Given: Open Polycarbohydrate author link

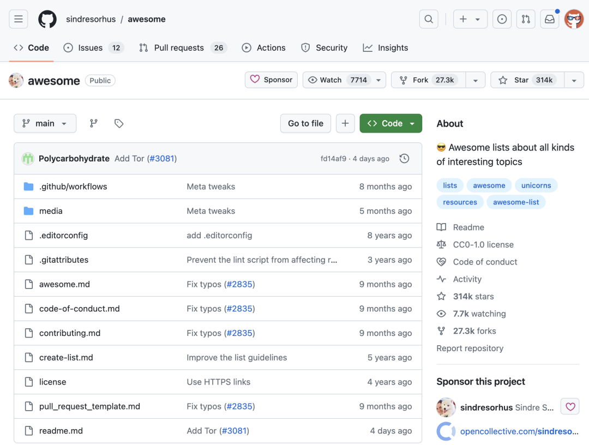Looking at the screenshot, I should 74,159.
